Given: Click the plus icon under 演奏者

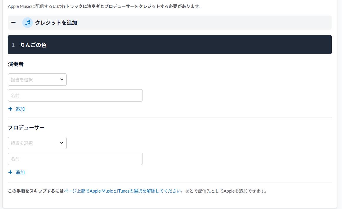Looking at the screenshot, I should coord(10,109).
